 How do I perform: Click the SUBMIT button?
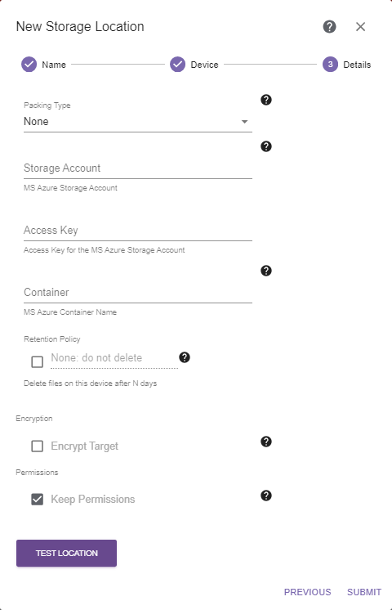pos(364,592)
